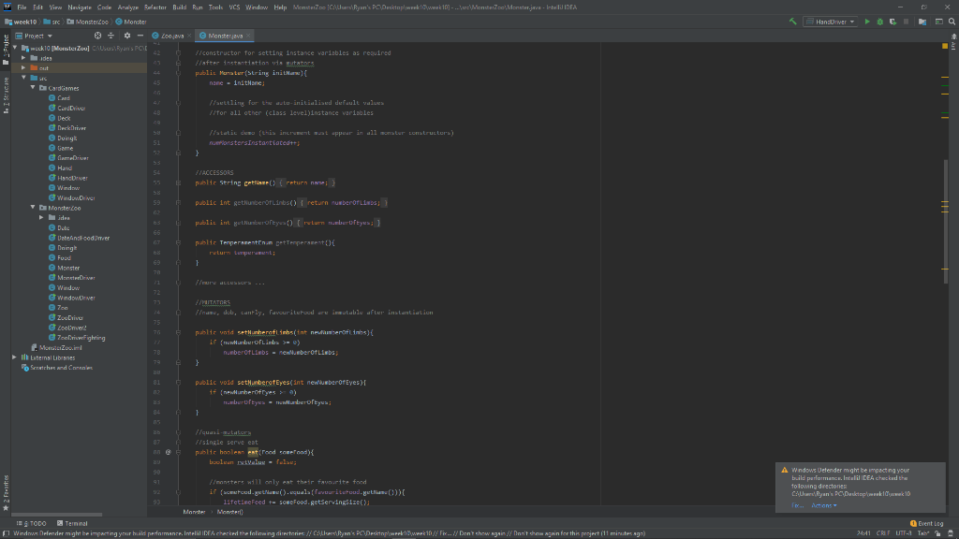Toggle the read-only lock in the status bar
This screenshot has width=959, height=539.
[x=937, y=532]
